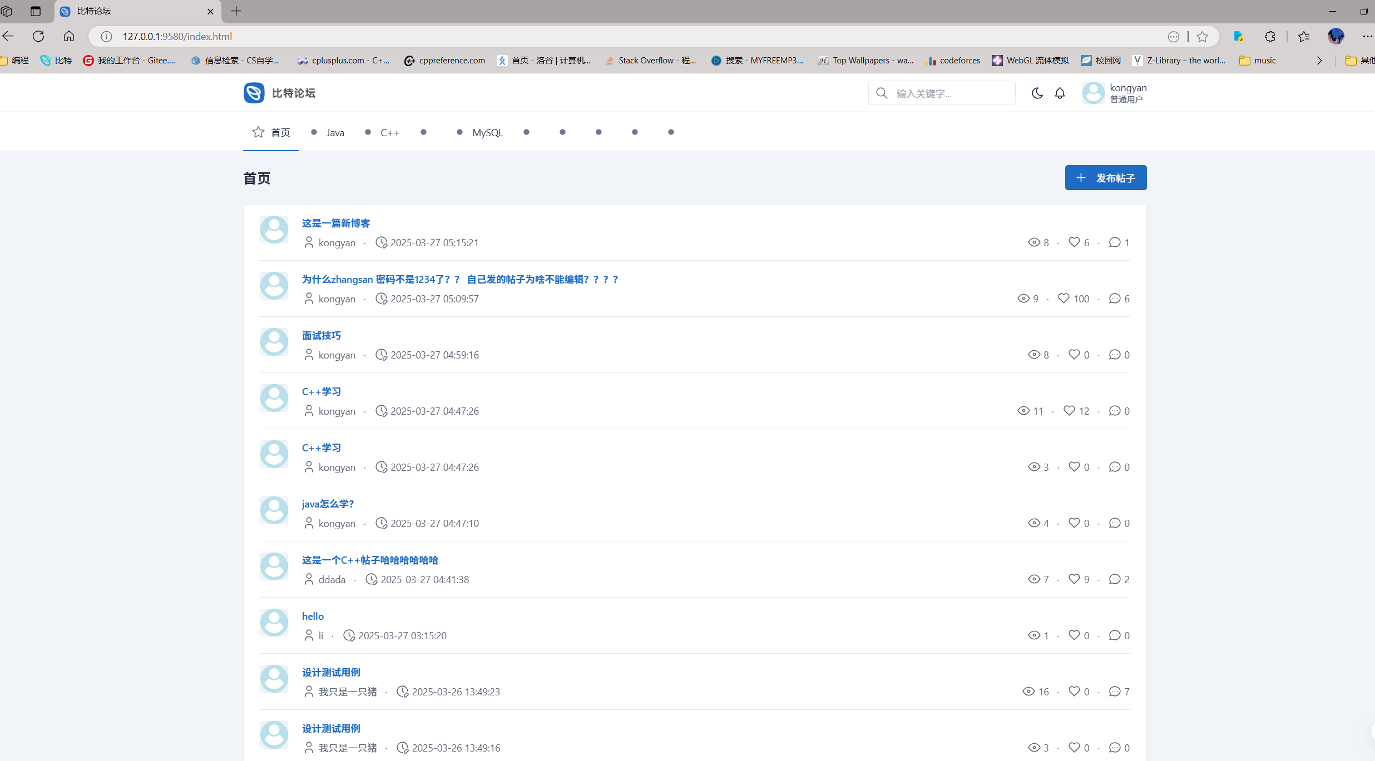
Task: Expand bookmarks bar overflow chevron
Action: point(1319,60)
